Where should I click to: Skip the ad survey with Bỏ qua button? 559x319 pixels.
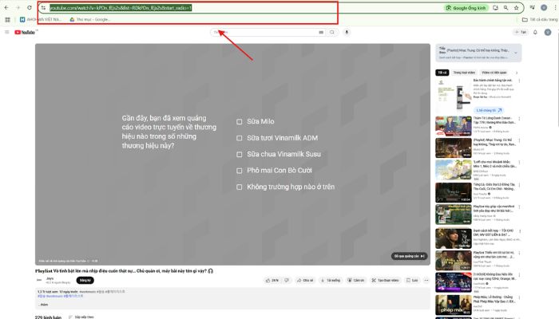point(409,256)
